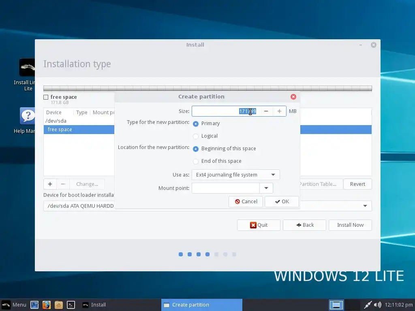Click the Size input field

(x=226, y=111)
